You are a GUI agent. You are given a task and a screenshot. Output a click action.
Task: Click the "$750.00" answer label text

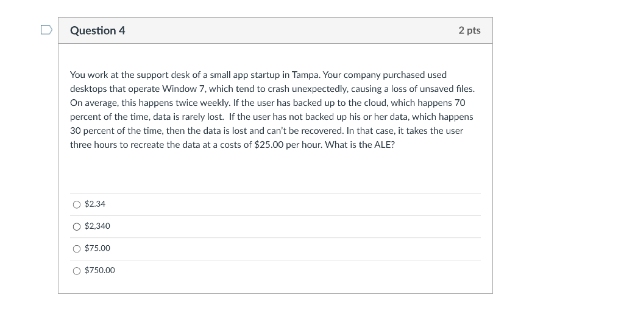click(x=99, y=271)
